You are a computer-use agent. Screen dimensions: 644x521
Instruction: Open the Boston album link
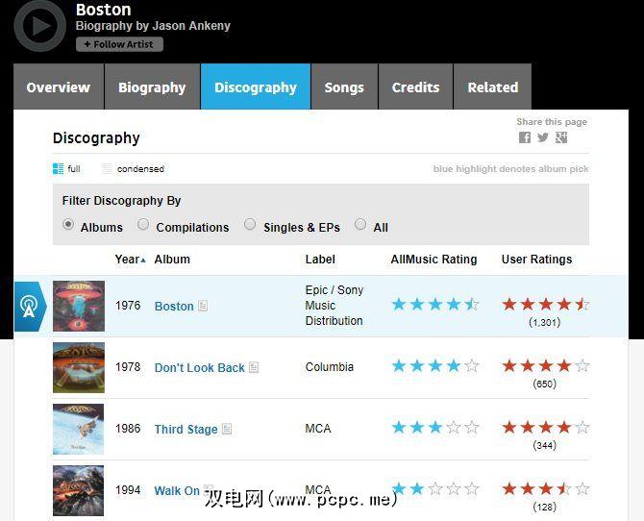[x=174, y=306]
